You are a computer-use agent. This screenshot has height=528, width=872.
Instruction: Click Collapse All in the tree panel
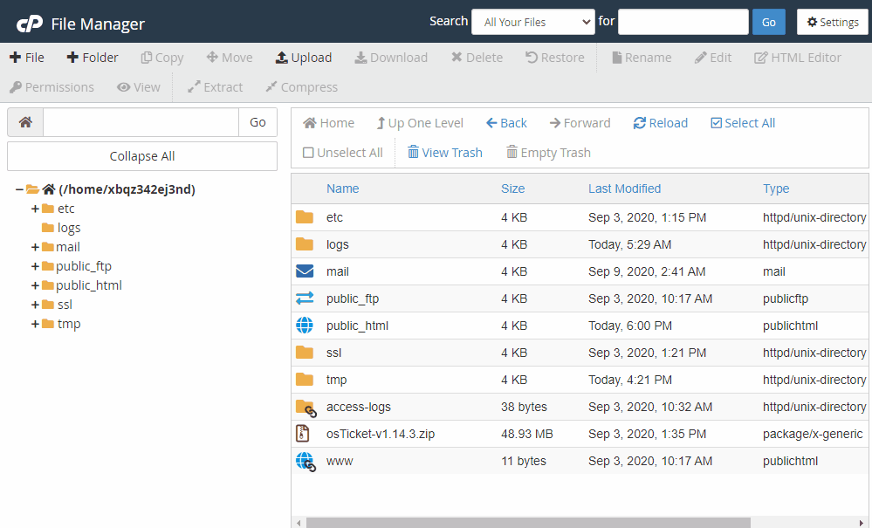pos(141,156)
